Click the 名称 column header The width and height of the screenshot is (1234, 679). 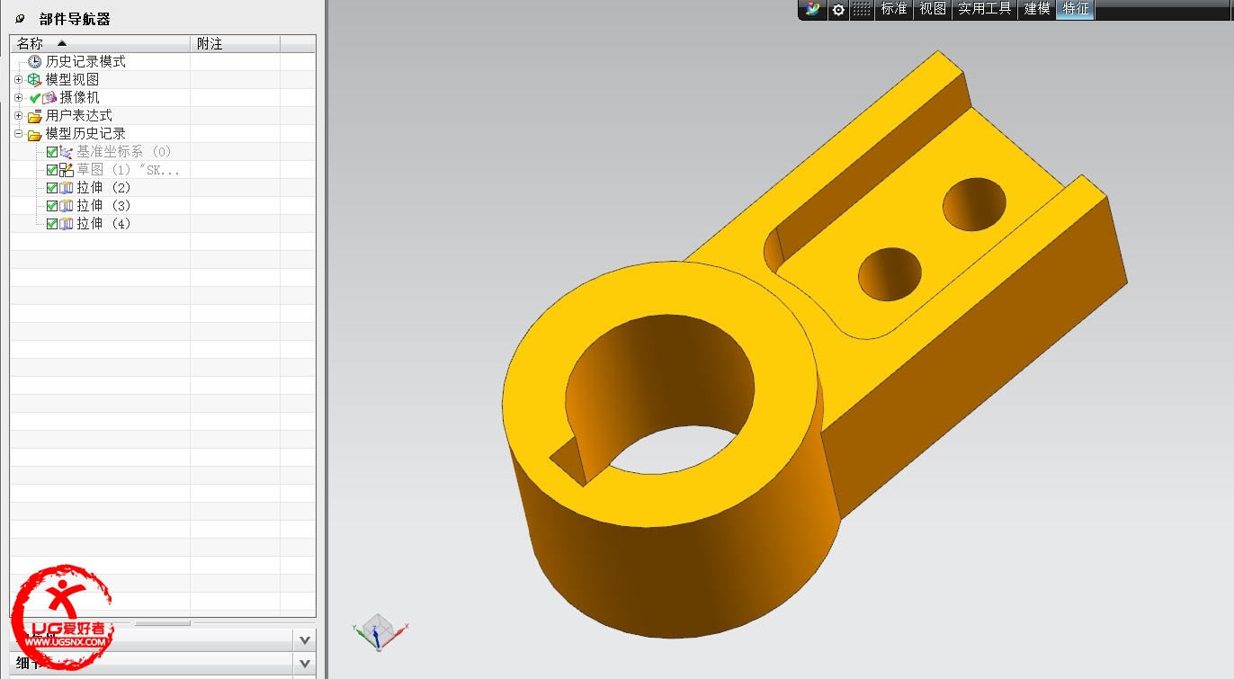pyautogui.click(x=100, y=43)
